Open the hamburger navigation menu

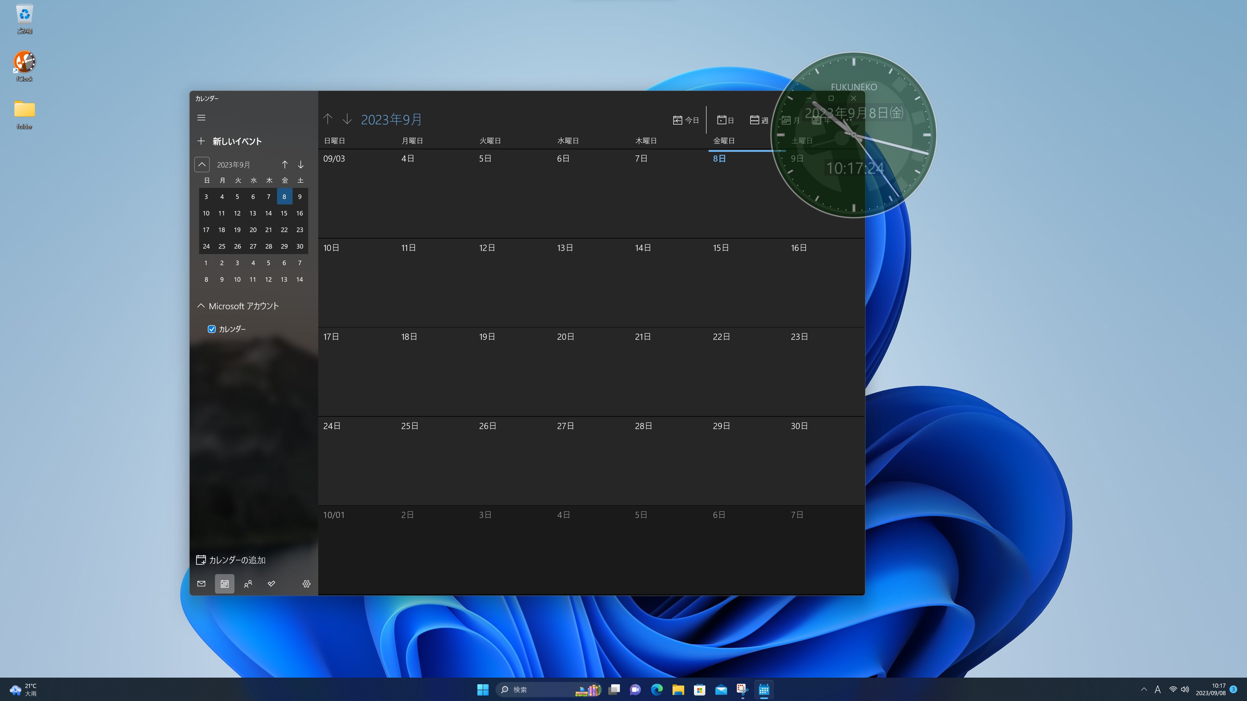point(201,117)
